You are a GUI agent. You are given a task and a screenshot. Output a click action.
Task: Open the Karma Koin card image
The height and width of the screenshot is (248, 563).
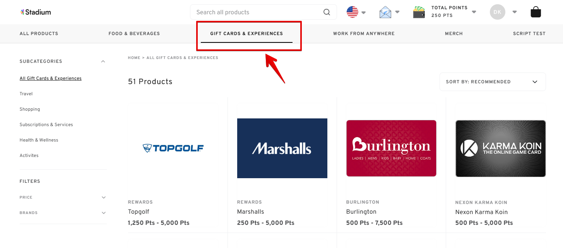[x=501, y=148]
